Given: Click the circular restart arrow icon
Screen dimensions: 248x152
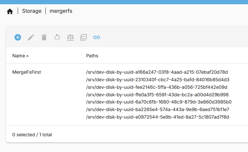Looking at the screenshot, I should tap(57, 37).
